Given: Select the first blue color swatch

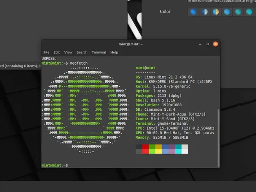Looking at the screenshot, I should pyautogui.click(x=193, y=12).
